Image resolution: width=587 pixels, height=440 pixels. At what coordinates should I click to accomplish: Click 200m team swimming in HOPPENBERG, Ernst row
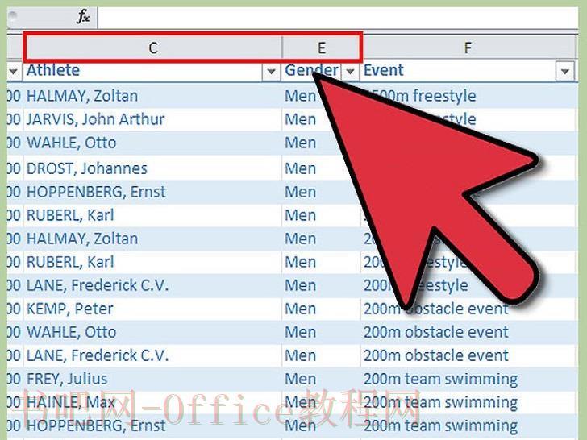440,425
